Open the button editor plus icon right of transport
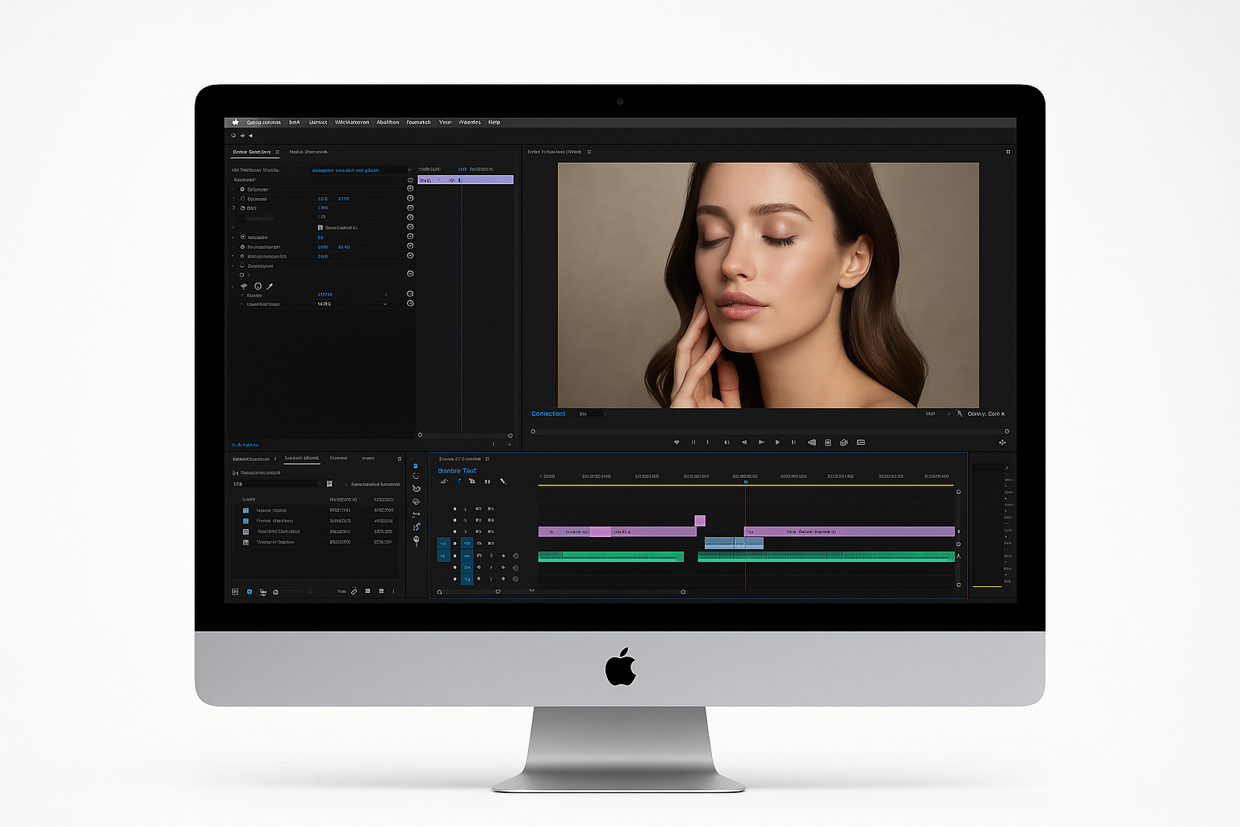The image size is (1240, 827). coord(1003,443)
